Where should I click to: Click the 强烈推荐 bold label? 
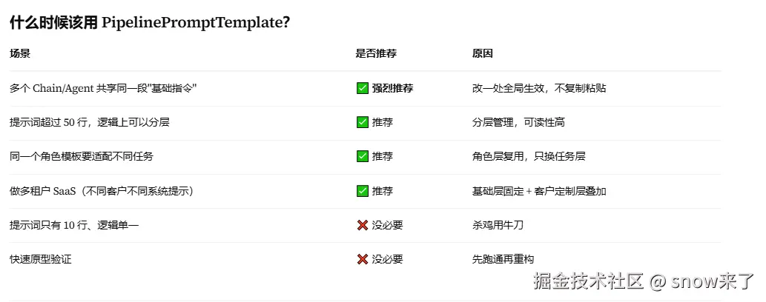point(393,88)
